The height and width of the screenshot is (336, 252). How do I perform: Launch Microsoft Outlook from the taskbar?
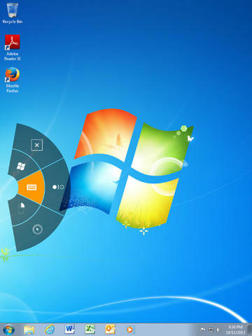(x=110, y=330)
